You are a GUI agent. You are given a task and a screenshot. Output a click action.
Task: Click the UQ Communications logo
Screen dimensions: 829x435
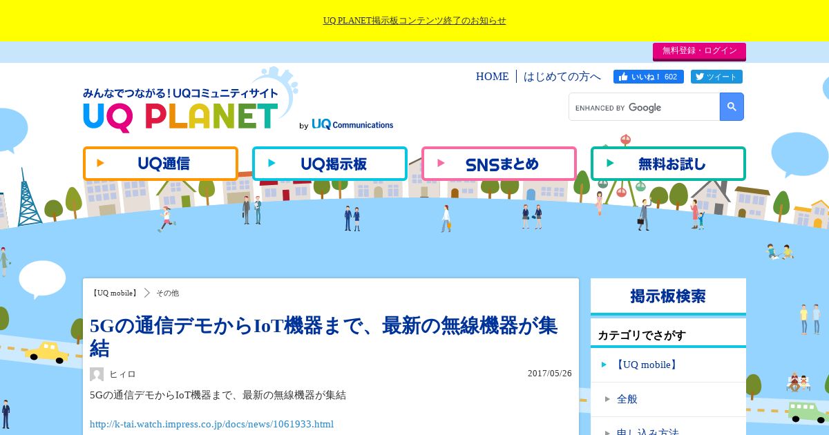click(352, 125)
